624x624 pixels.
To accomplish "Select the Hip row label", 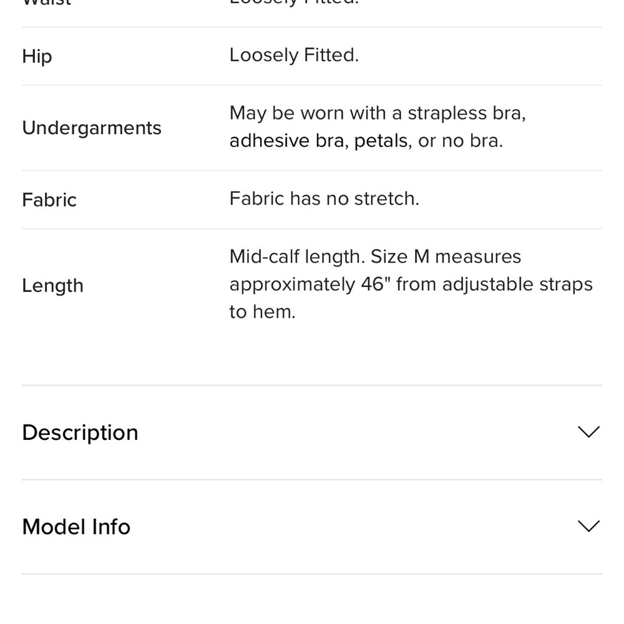I will tap(37, 56).
